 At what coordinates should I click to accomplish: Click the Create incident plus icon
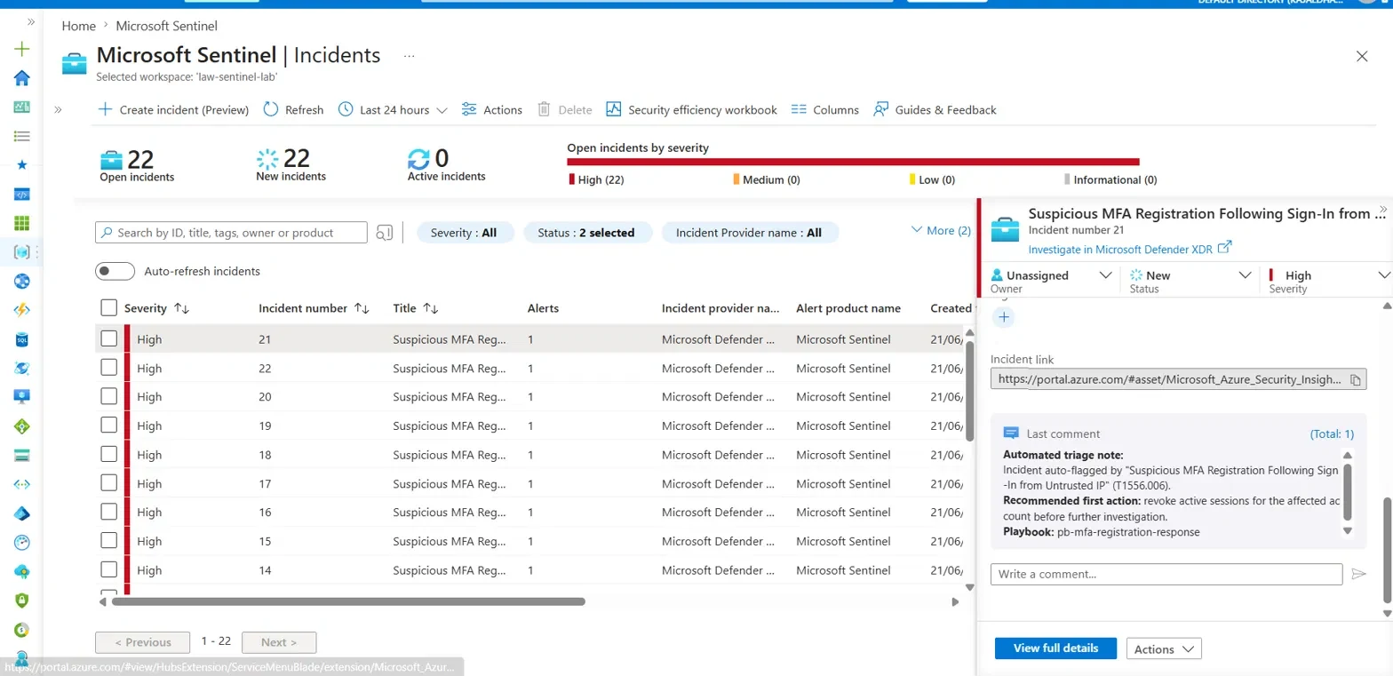pos(105,110)
